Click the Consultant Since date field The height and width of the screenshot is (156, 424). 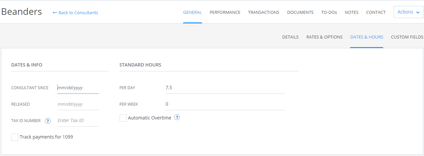(x=78, y=88)
